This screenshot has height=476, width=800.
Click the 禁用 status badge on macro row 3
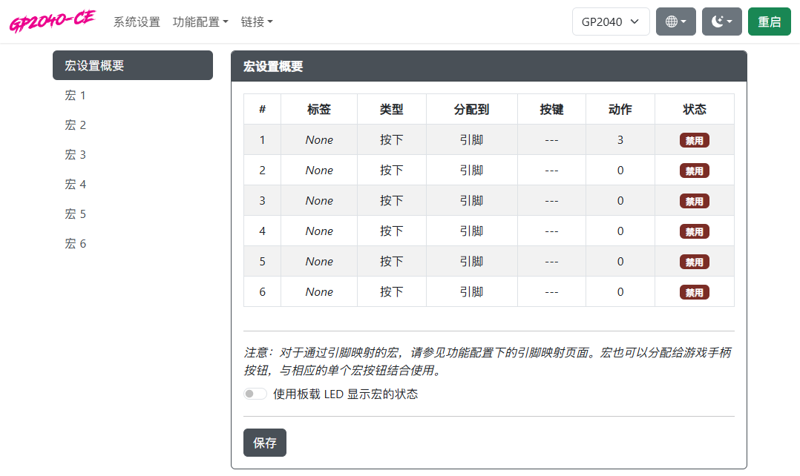[x=695, y=200]
